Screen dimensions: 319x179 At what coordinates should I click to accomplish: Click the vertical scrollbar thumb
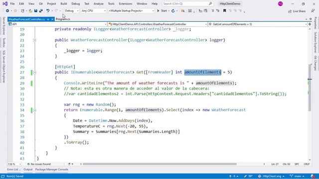pyautogui.click(x=310, y=88)
